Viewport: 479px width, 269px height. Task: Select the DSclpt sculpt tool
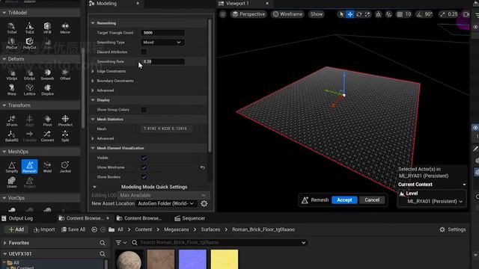(29, 75)
